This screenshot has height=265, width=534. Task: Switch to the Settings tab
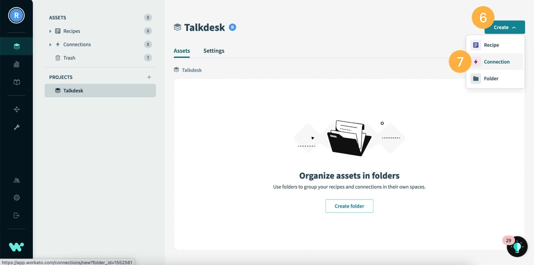[214, 51]
